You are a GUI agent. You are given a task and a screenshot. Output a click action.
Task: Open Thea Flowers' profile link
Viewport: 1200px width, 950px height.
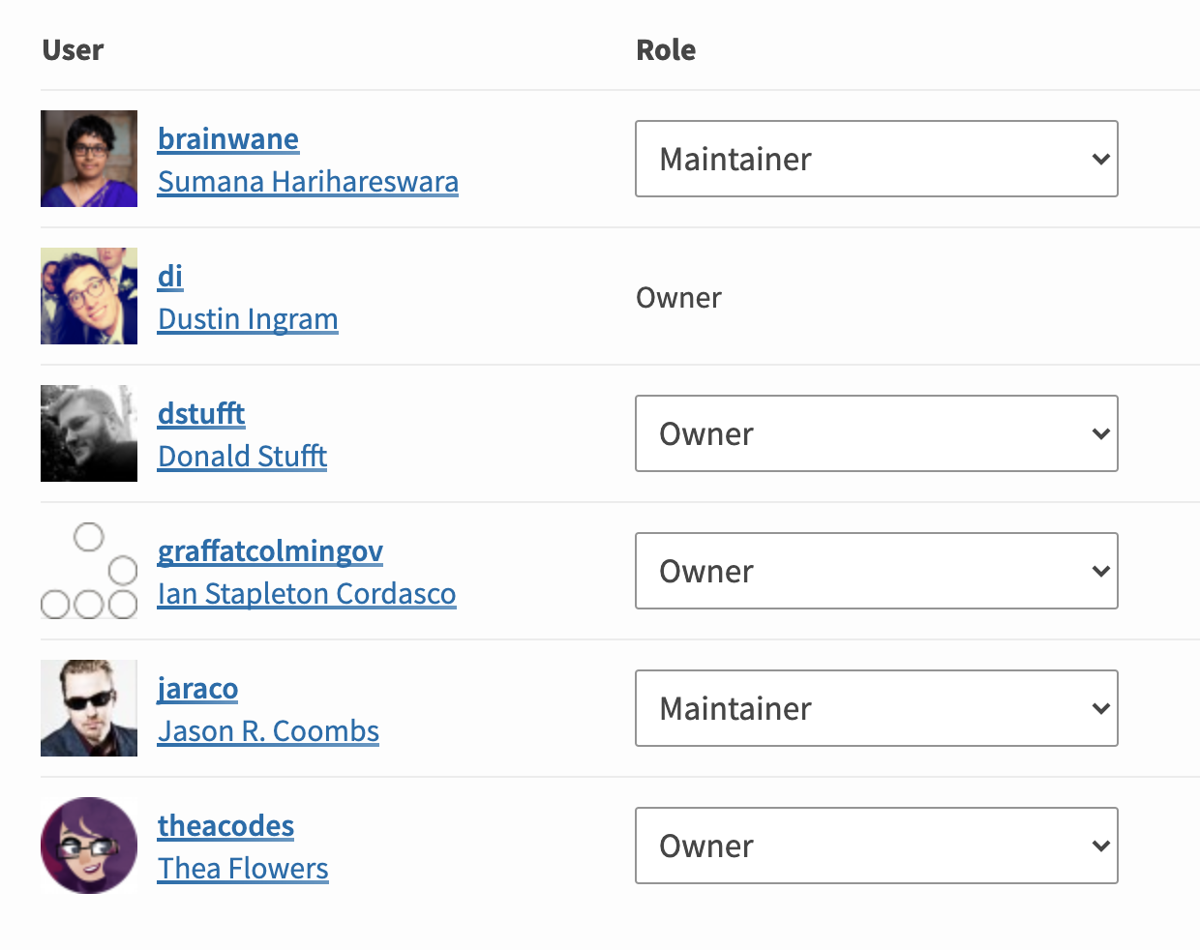coord(243,868)
